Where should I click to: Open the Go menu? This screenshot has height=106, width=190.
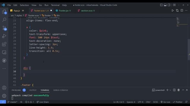40,5
